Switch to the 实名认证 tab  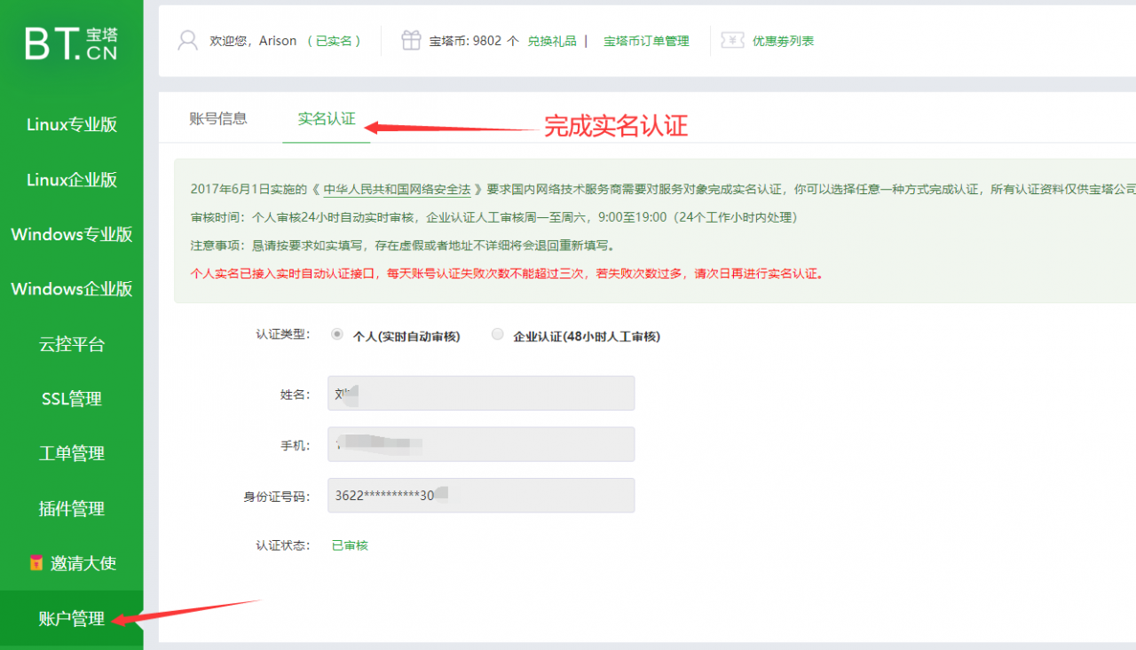(x=327, y=119)
